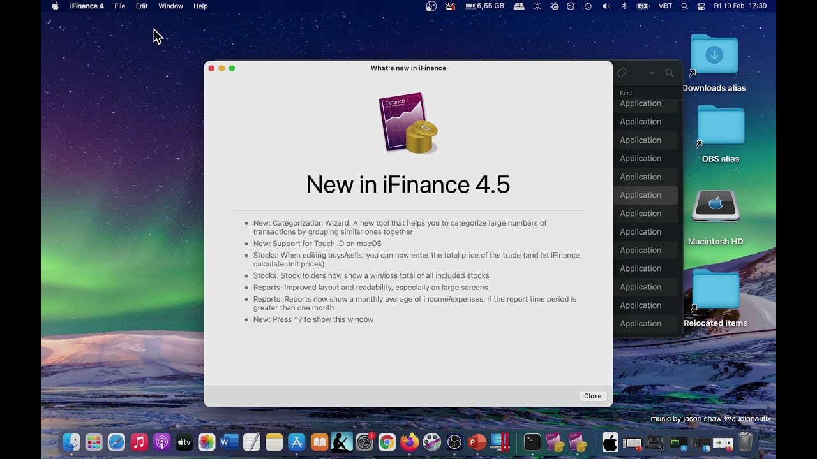The height and width of the screenshot is (459, 817).
Task: Open Apple TV app in dock
Action: tap(184, 442)
